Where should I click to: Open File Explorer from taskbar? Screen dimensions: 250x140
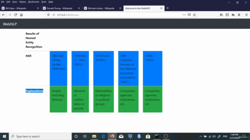[x=94, y=136]
